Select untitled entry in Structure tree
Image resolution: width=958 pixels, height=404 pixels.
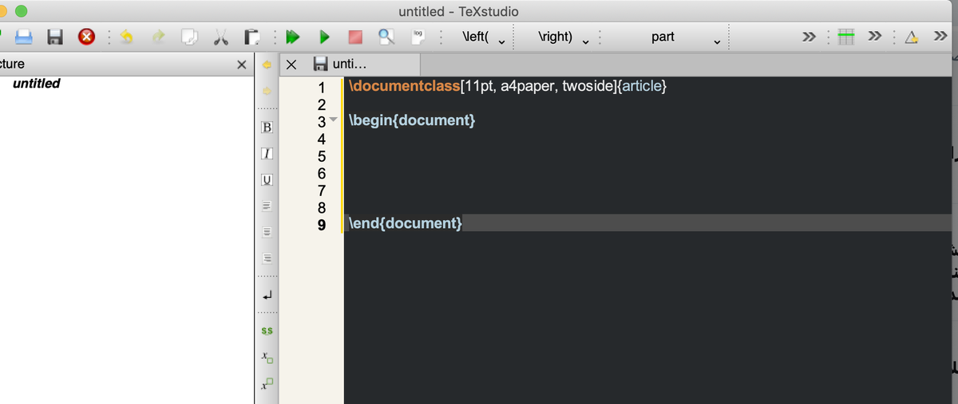click(x=37, y=83)
